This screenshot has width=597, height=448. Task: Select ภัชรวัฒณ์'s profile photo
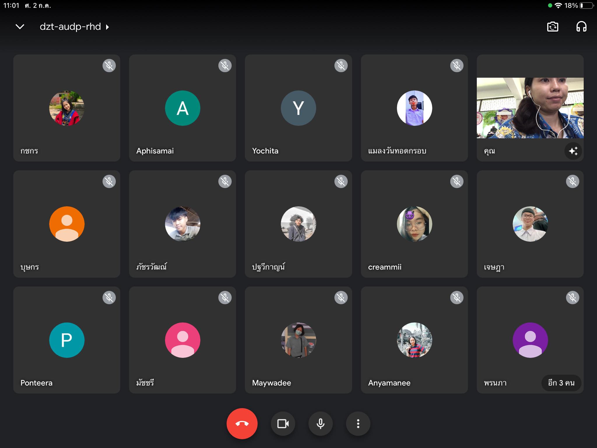pyautogui.click(x=182, y=224)
